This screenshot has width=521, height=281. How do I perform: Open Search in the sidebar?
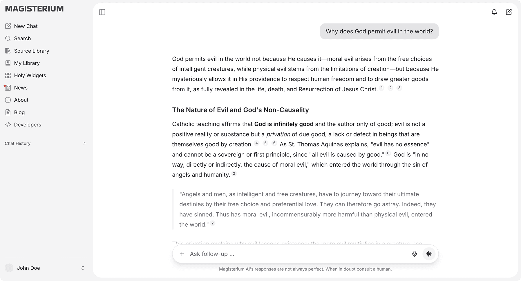coord(22,38)
